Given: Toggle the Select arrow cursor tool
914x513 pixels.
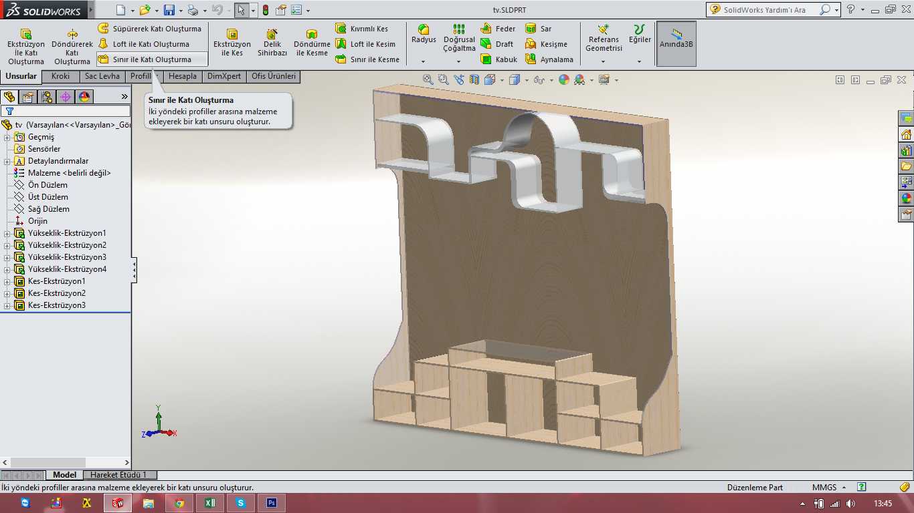Looking at the screenshot, I should click(x=242, y=10).
